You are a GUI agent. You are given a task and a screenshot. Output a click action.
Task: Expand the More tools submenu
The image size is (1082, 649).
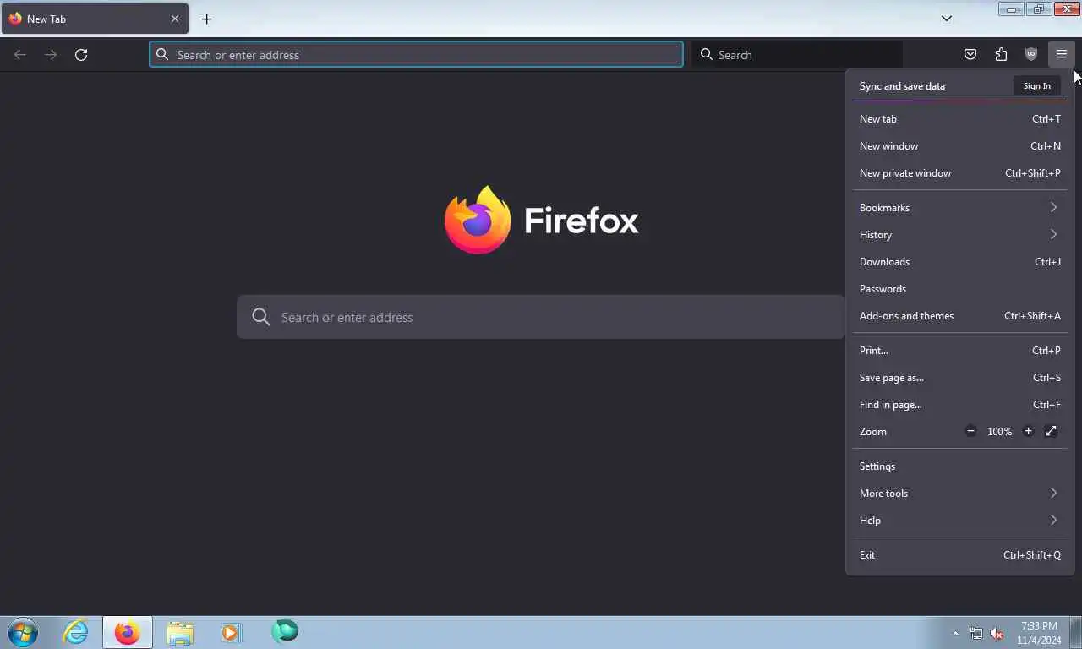959,494
